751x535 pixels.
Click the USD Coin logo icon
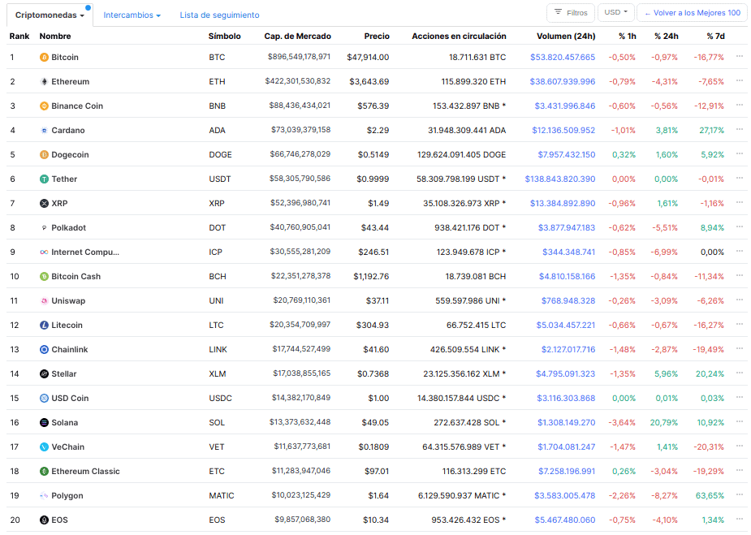pos(44,399)
